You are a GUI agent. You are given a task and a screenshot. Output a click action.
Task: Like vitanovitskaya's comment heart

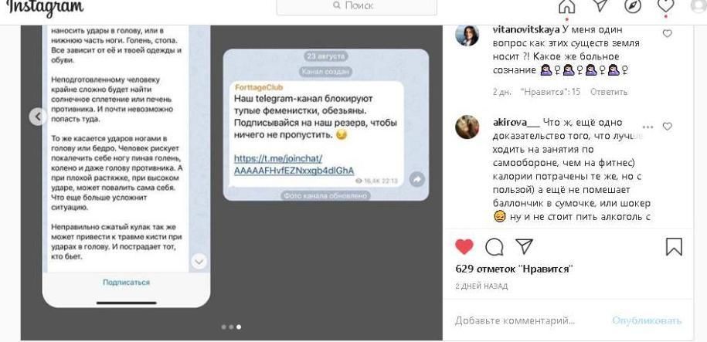coord(668,33)
